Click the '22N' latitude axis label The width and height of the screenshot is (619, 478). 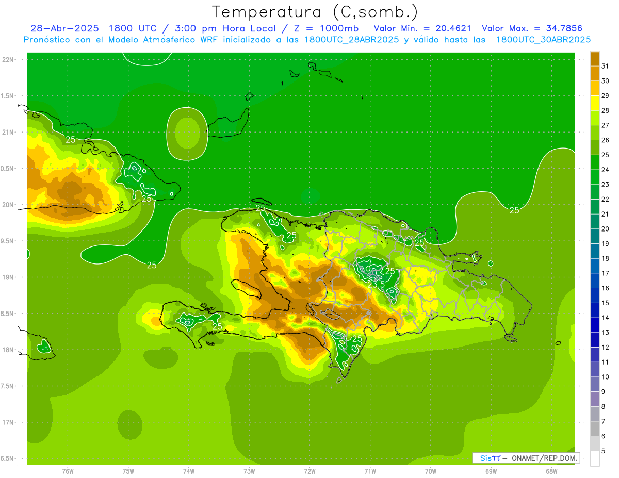(x=8, y=60)
